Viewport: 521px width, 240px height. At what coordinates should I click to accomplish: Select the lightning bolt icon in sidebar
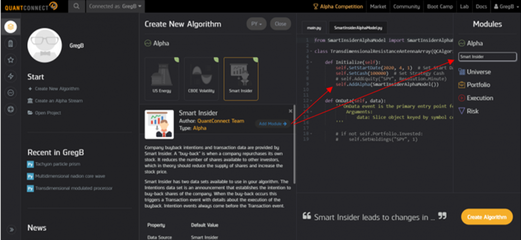click(x=11, y=77)
